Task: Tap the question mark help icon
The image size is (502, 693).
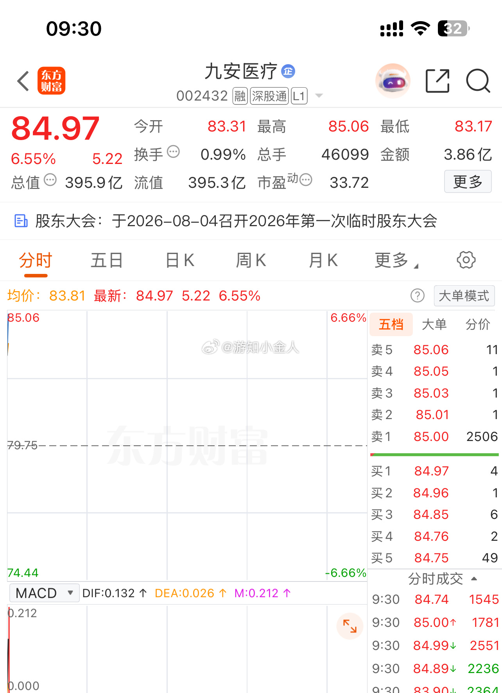Action: pyautogui.click(x=418, y=296)
